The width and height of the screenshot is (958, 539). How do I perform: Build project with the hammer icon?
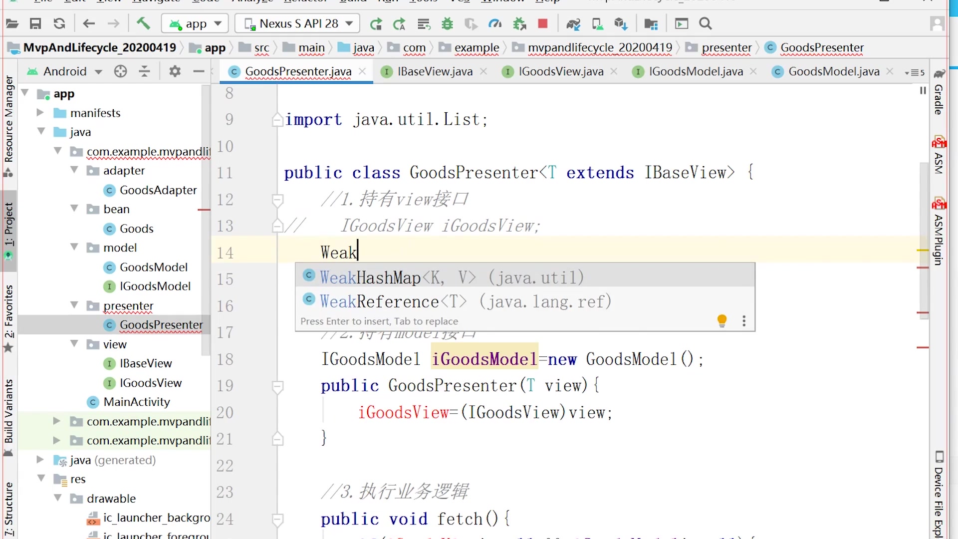tap(143, 23)
